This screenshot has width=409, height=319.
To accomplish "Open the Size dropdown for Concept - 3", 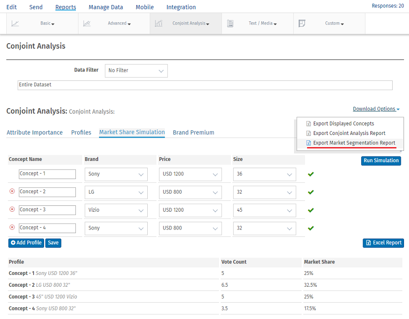I will click(264, 210).
